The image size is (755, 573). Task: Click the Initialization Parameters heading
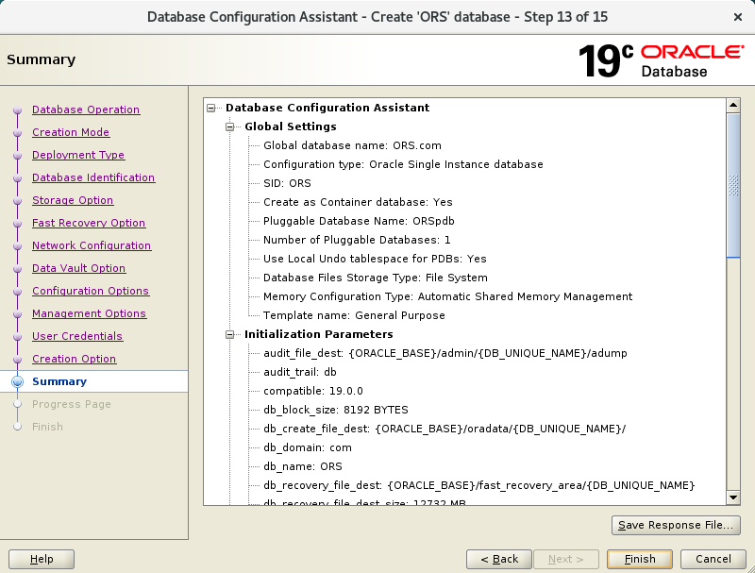[319, 334]
